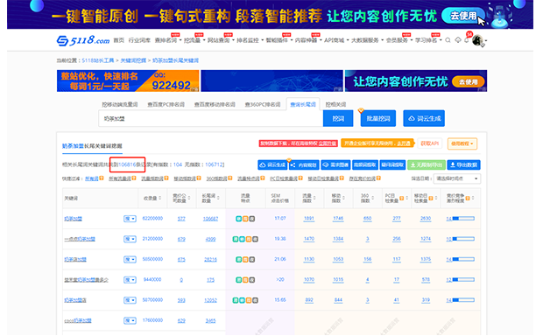
Task: Click the 5118.com logo
Action: [x=83, y=40]
